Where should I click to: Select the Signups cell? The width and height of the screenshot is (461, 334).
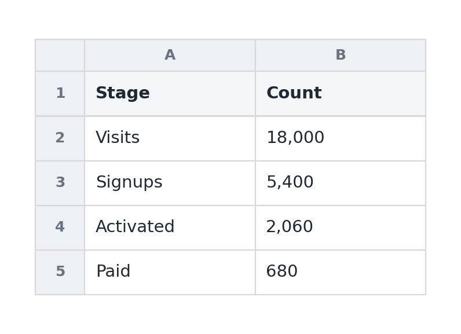click(170, 183)
